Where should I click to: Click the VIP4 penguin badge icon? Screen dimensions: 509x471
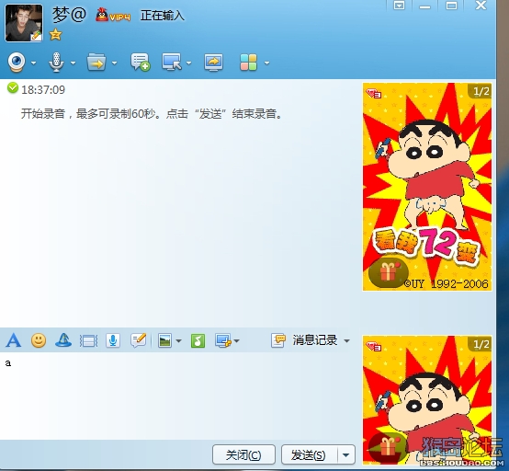click(x=113, y=16)
